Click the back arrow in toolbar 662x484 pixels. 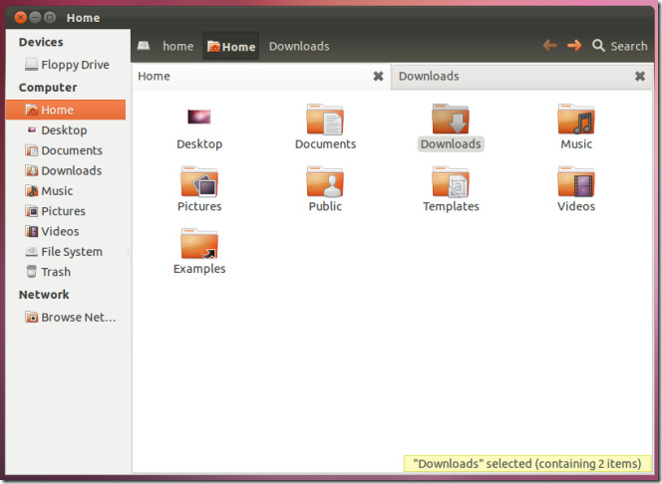click(x=549, y=45)
